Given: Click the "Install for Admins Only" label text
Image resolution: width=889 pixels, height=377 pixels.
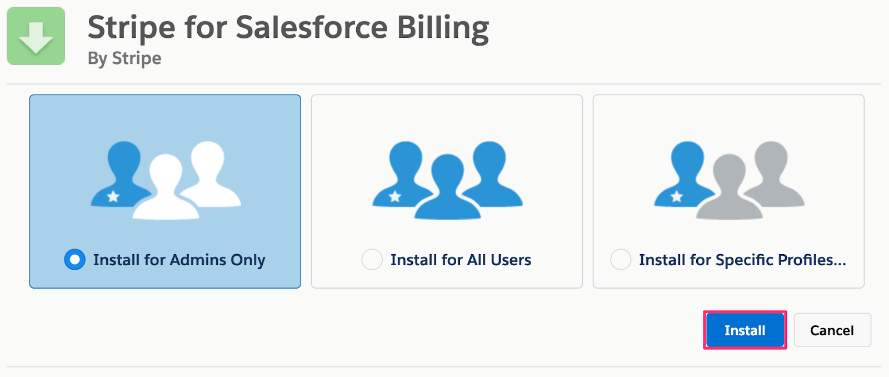Looking at the screenshot, I should click(179, 260).
